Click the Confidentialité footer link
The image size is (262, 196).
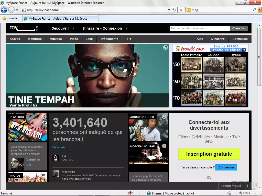point(231,186)
